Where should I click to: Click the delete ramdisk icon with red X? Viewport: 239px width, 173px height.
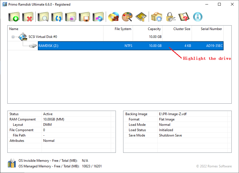click(x=28, y=17)
